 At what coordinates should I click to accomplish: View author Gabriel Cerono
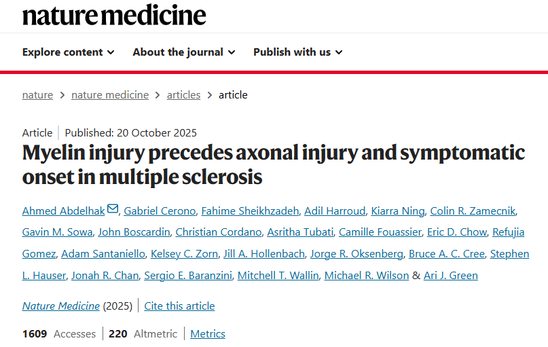point(160,211)
